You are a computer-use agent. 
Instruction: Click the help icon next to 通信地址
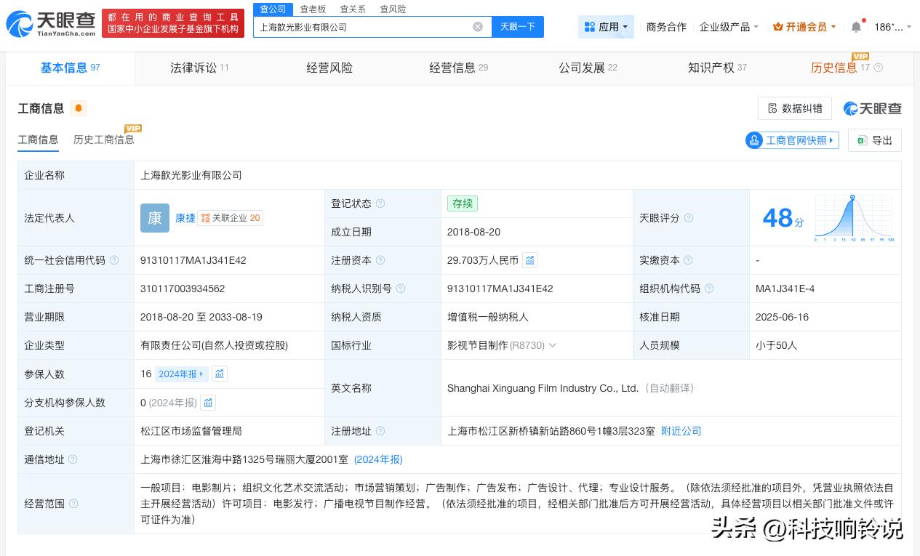pyautogui.click(x=72, y=459)
